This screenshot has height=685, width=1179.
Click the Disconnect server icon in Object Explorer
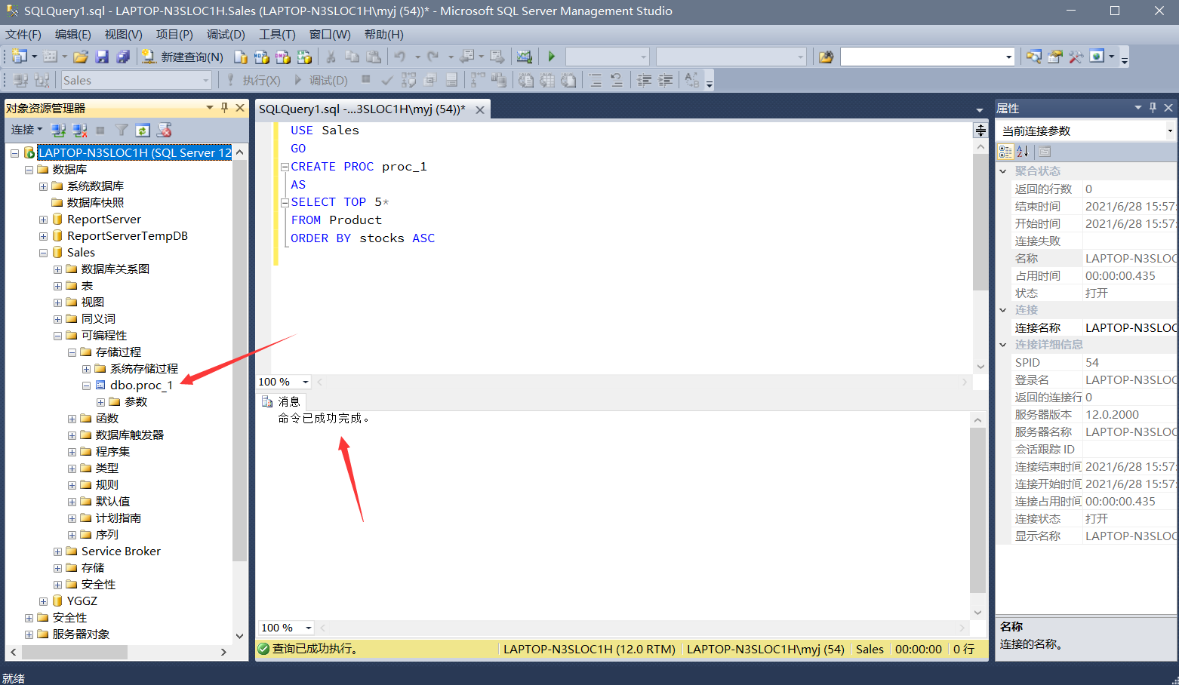click(x=79, y=131)
